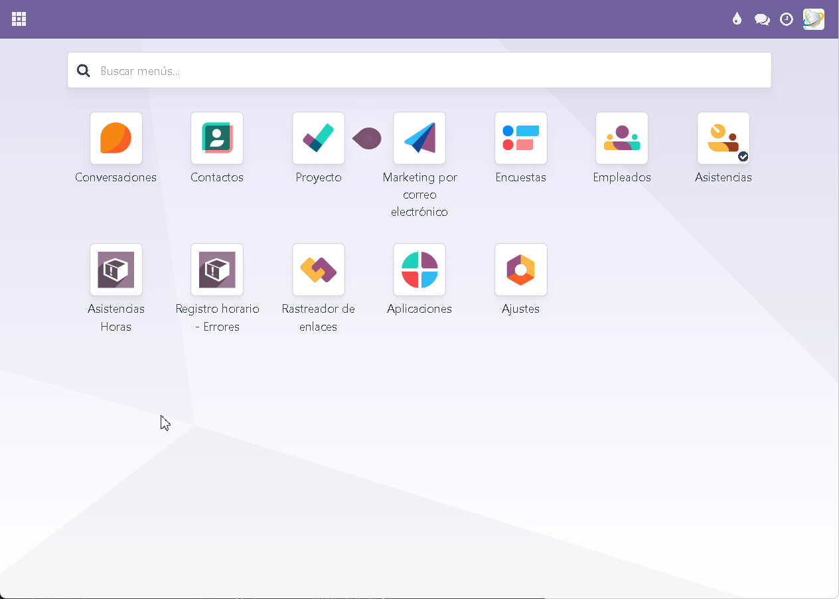Open Registro horario - Errores app
839x599 pixels.
point(217,270)
